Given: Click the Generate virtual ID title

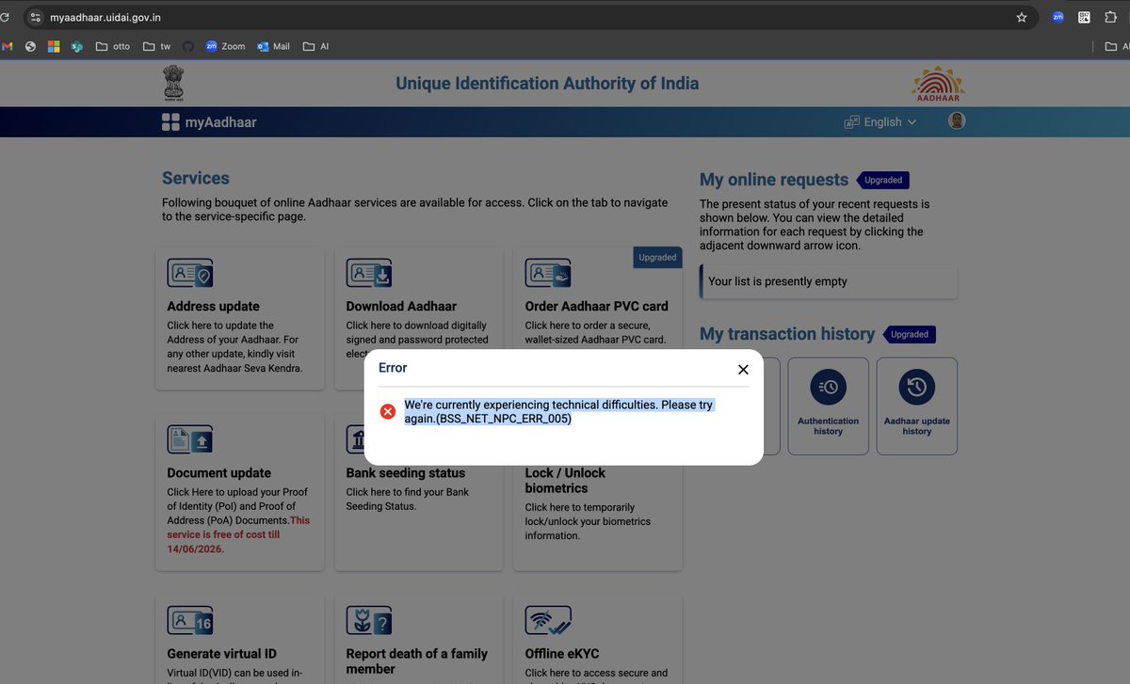Looking at the screenshot, I should tap(221, 653).
